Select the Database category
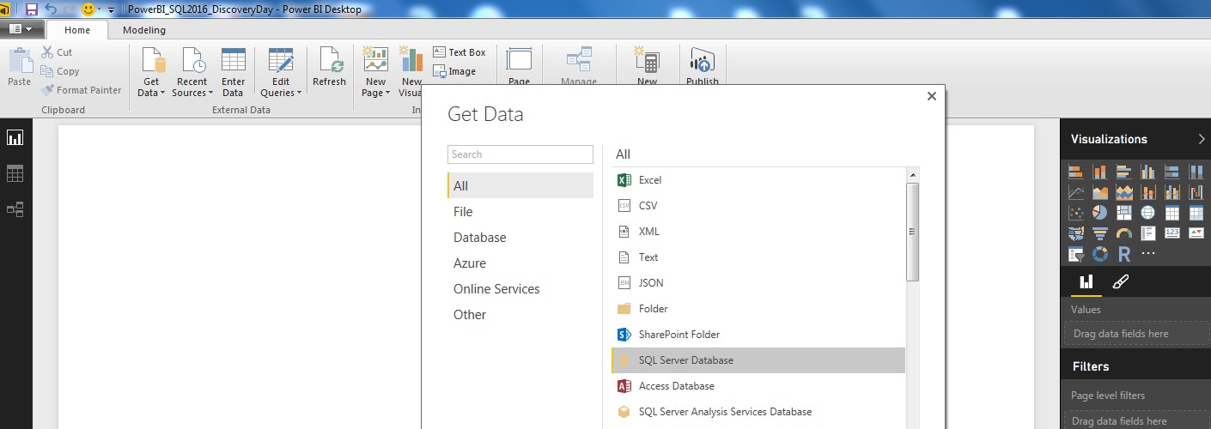This screenshot has height=429, width=1211. [520, 238]
